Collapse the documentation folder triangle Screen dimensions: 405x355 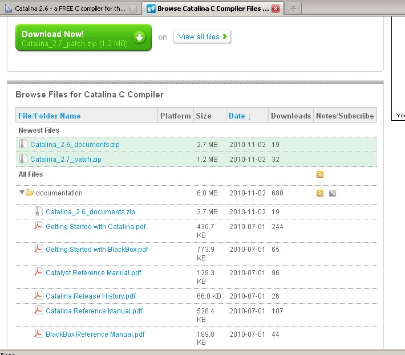22,192
